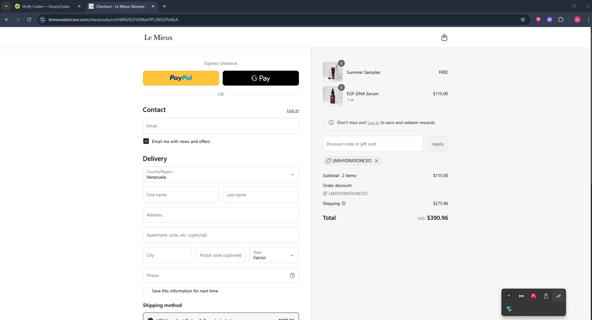Open the browser Extensions puzzle icon
This screenshot has width=592, height=320.
(561, 19)
